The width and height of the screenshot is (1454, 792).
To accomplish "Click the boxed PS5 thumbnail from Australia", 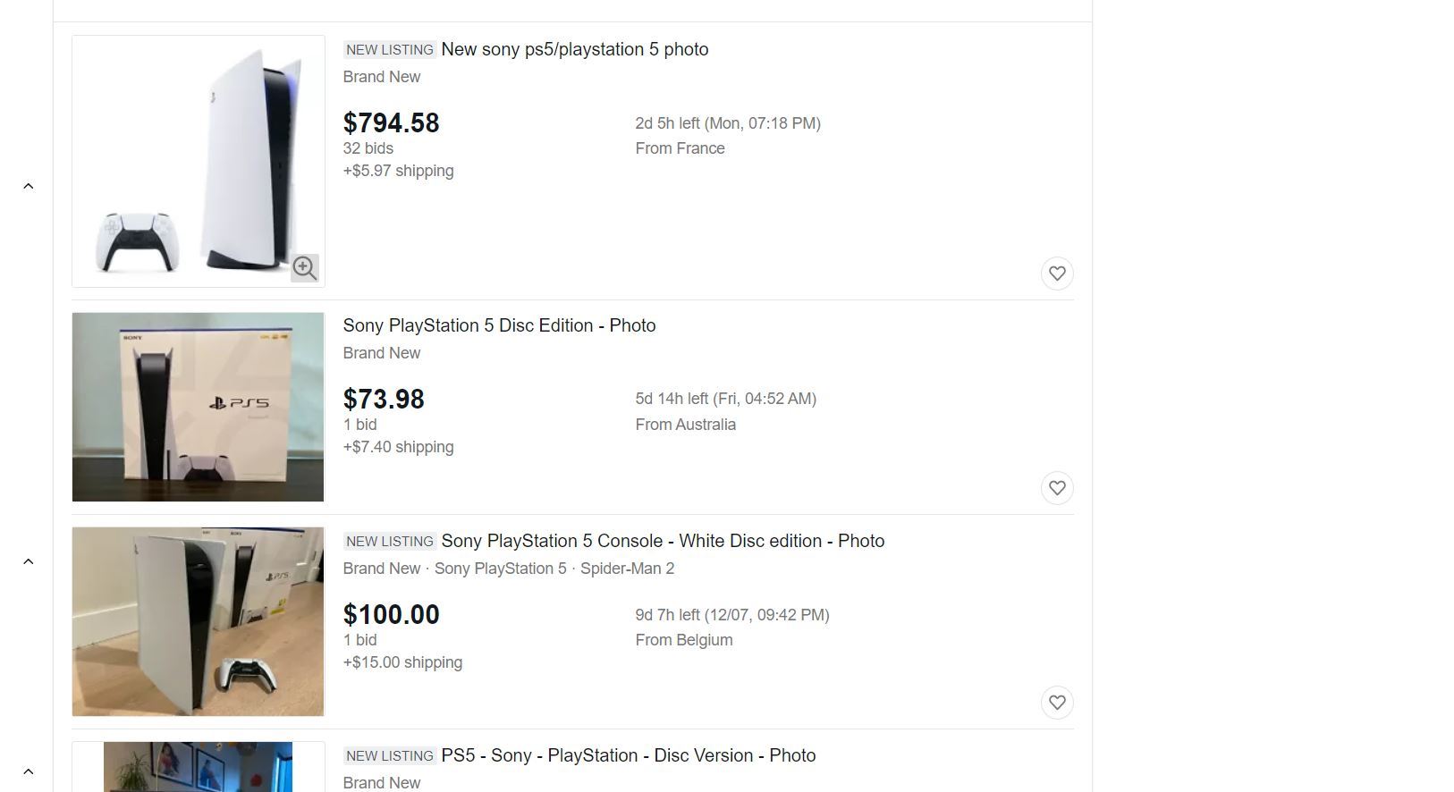I will 199,407.
